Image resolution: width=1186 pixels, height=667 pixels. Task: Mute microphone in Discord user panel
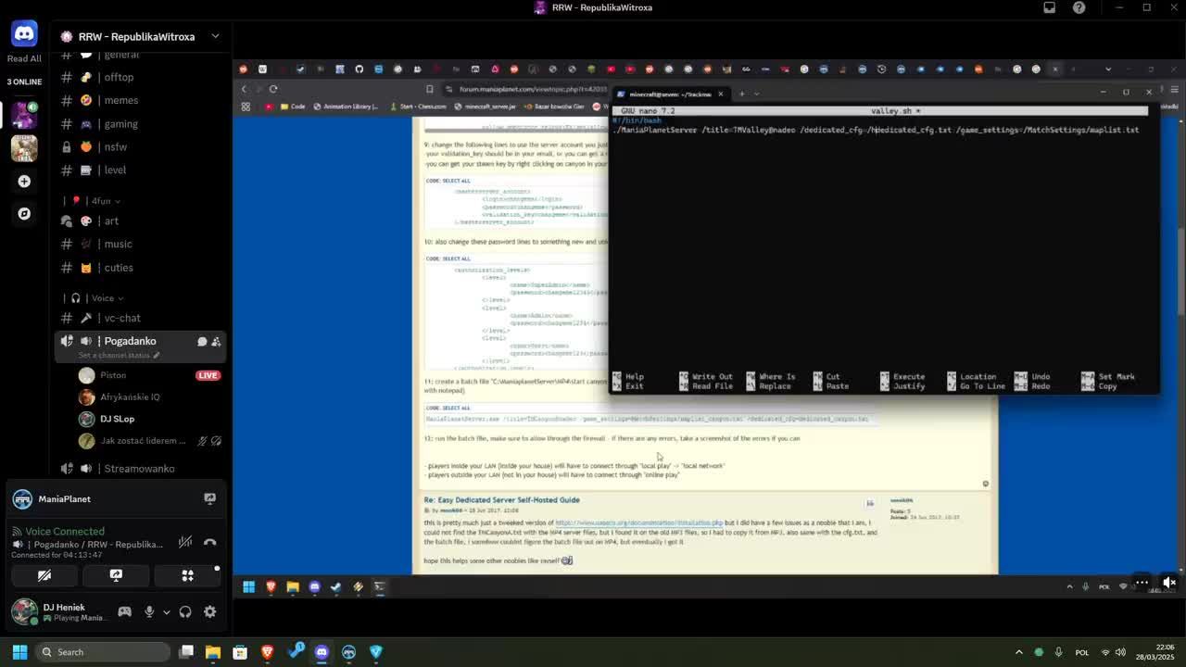pyautogui.click(x=148, y=611)
